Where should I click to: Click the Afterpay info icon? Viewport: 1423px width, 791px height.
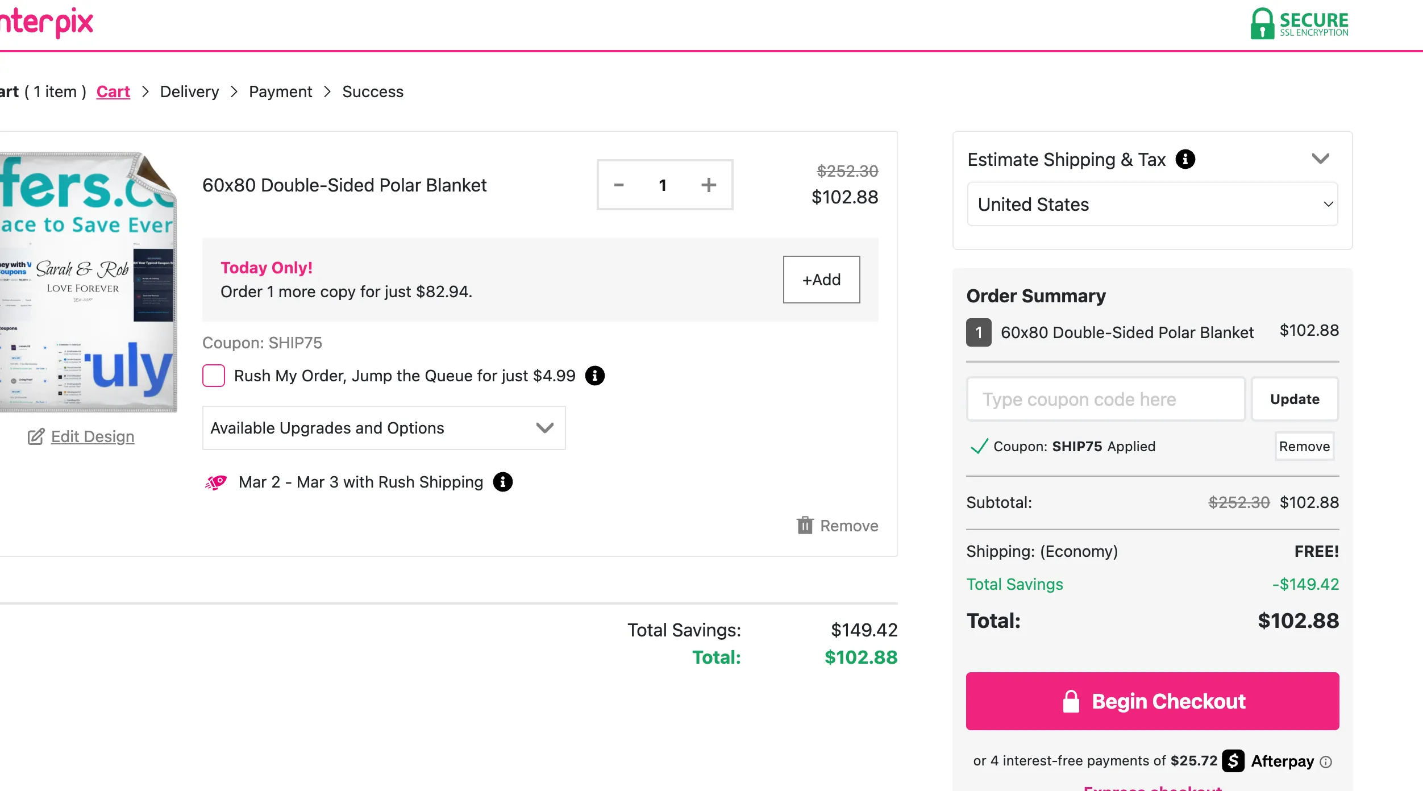(x=1326, y=762)
